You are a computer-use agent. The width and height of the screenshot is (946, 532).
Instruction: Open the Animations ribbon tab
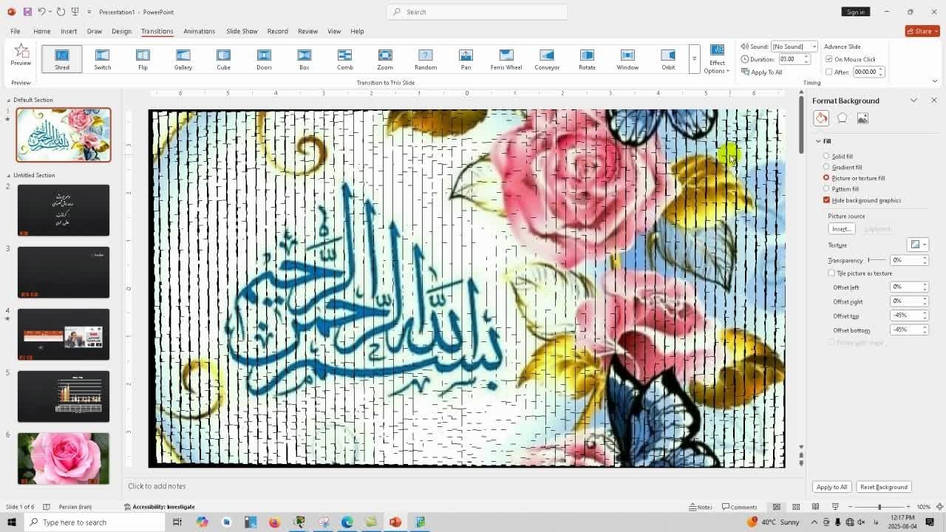pyautogui.click(x=199, y=31)
